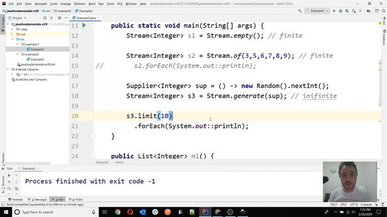Open the Messages tool window
This screenshot has height=217, width=387.
[x=37, y=200]
